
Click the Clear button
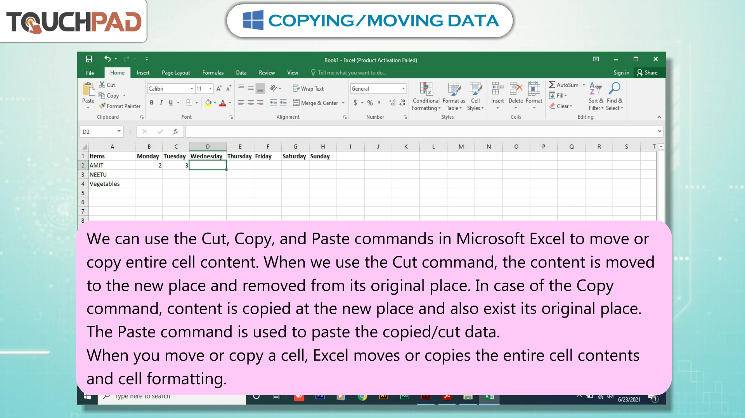pos(561,106)
